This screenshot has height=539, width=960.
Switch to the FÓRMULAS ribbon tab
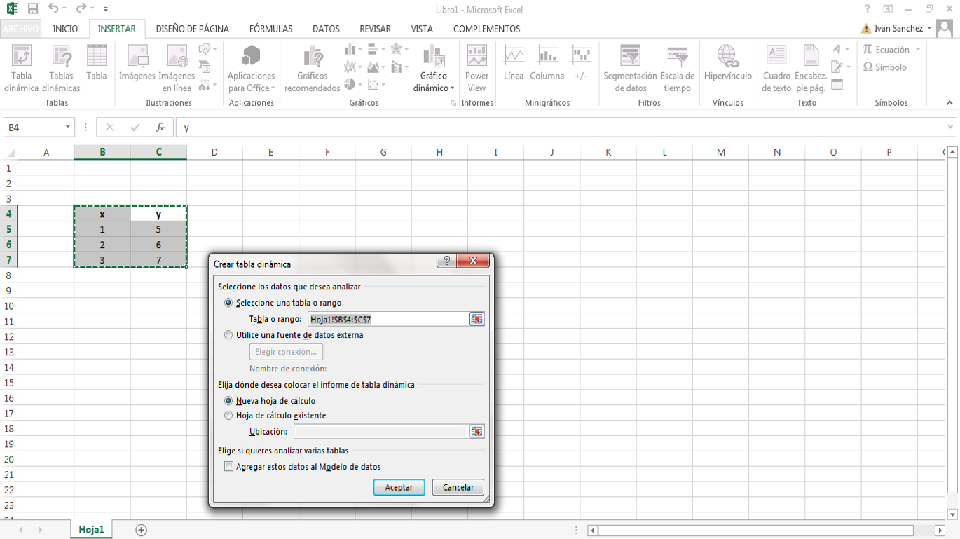click(270, 29)
